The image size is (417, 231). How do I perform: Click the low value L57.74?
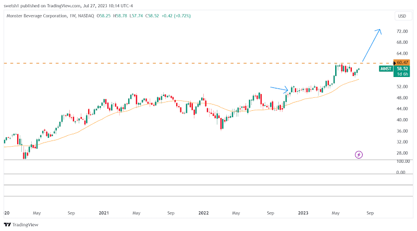point(136,16)
